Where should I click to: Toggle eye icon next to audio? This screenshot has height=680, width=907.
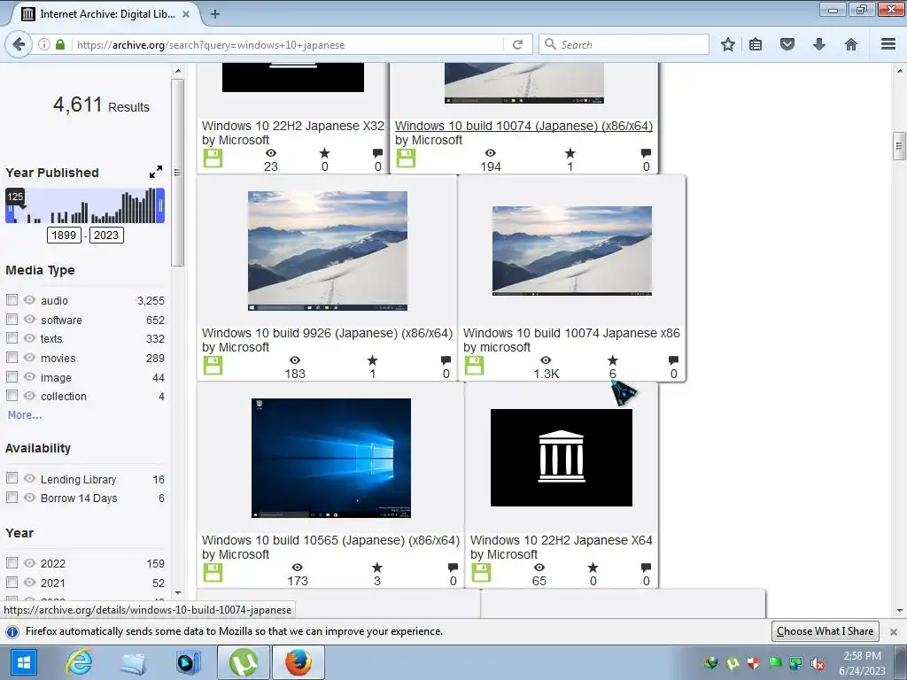click(x=29, y=299)
